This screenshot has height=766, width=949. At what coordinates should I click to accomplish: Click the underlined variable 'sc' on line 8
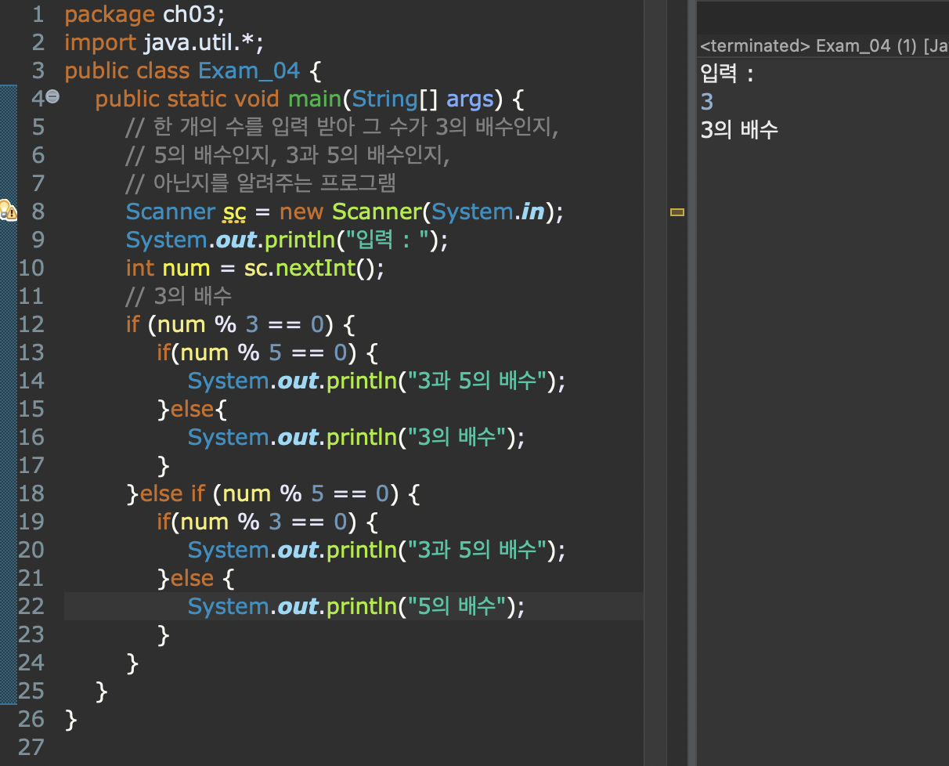pyautogui.click(x=234, y=212)
